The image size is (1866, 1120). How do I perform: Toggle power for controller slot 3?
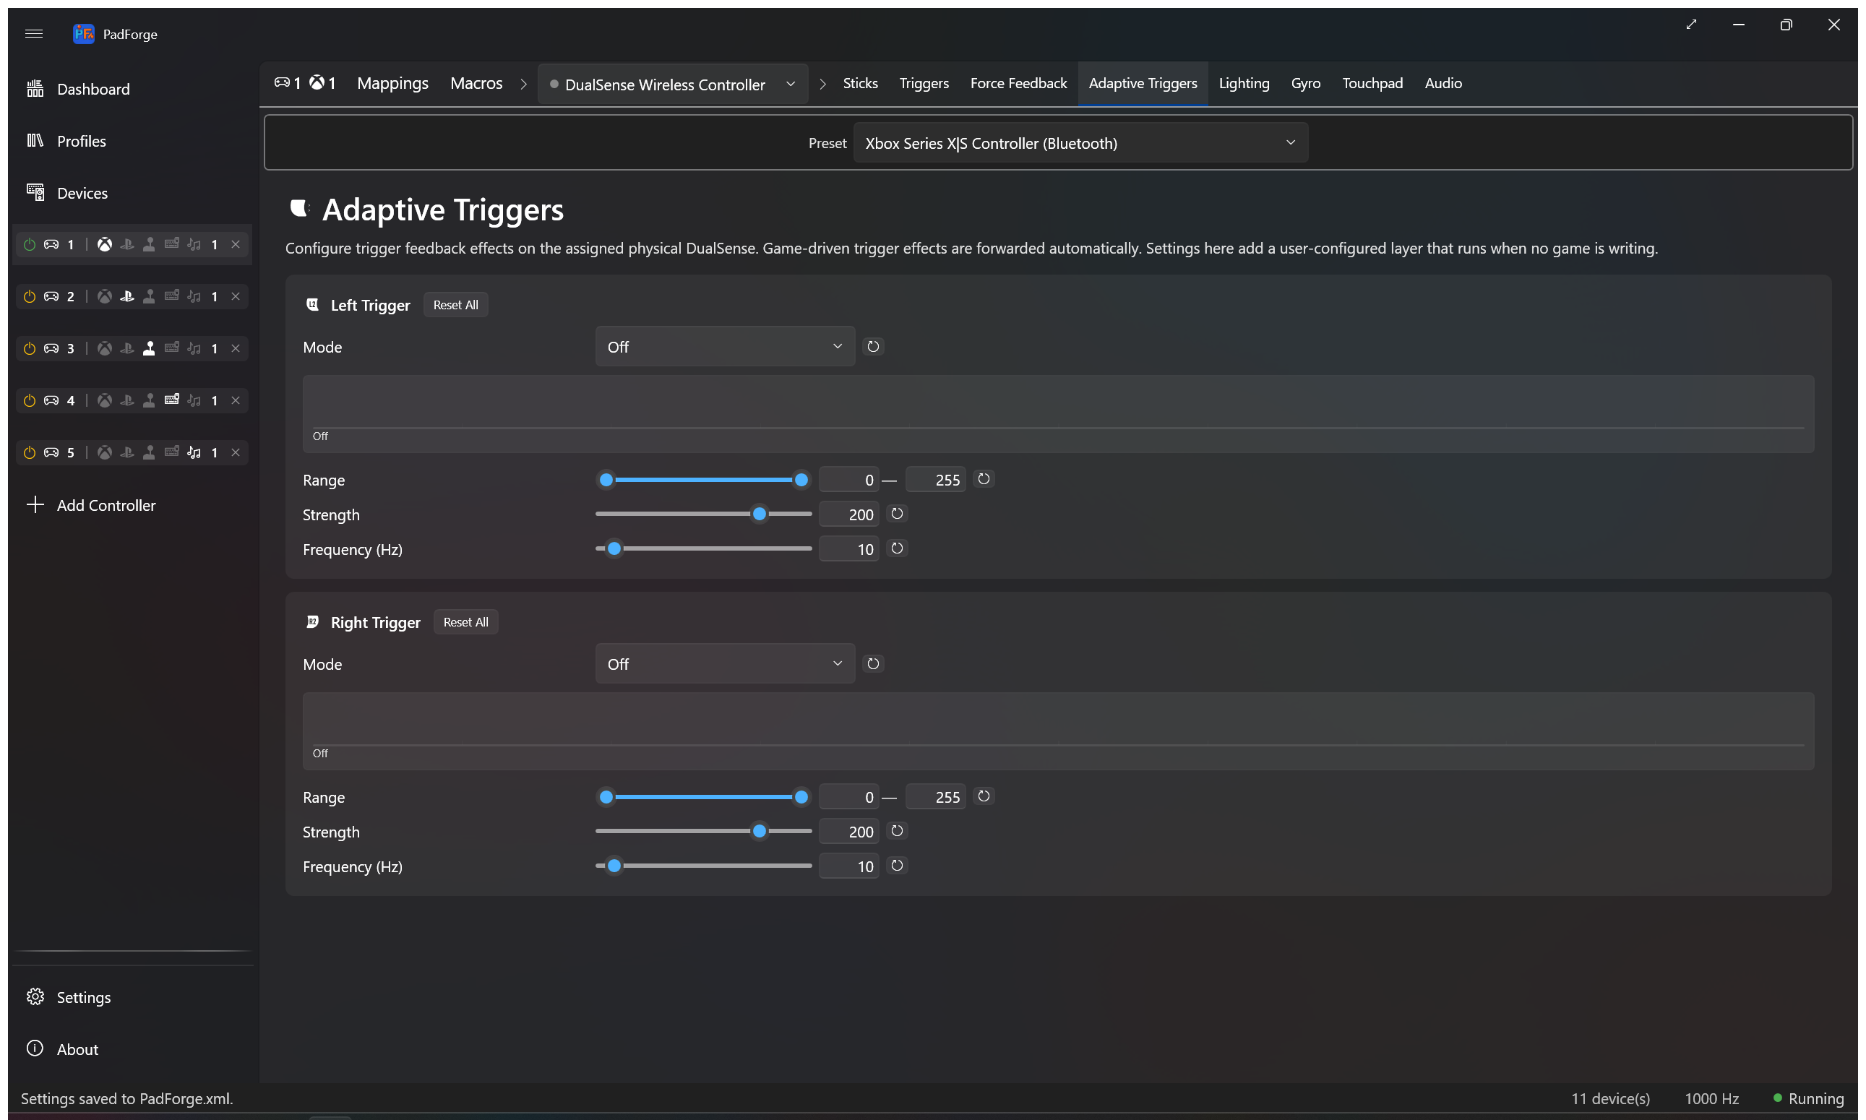pyautogui.click(x=30, y=349)
